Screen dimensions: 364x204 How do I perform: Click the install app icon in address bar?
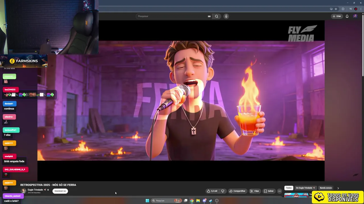point(331,9)
